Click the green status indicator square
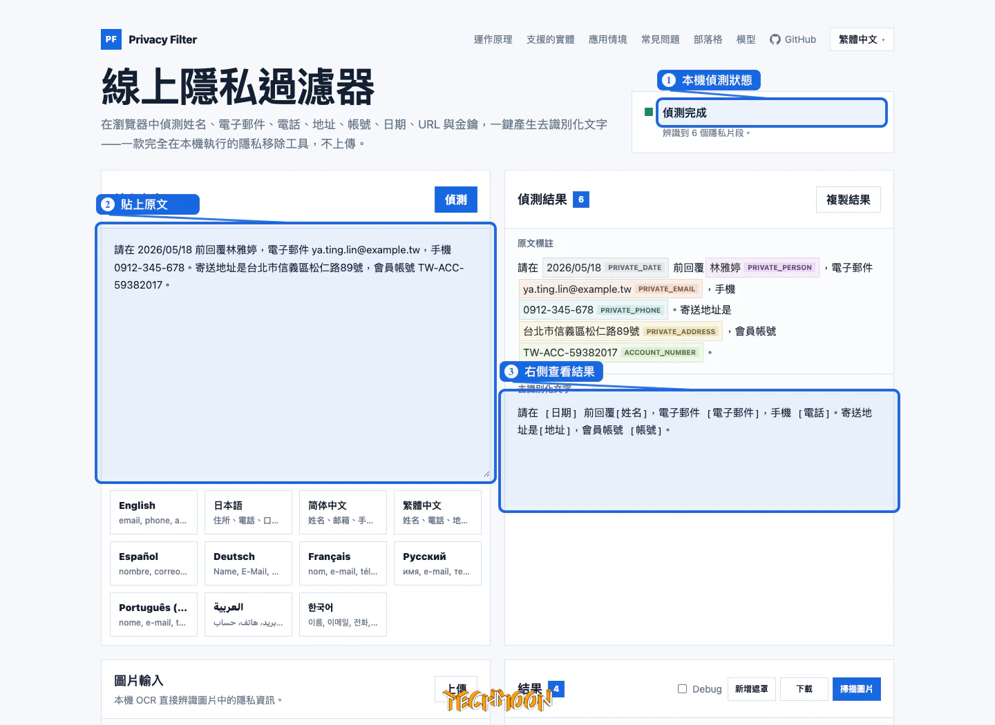 [x=649, y=112]
